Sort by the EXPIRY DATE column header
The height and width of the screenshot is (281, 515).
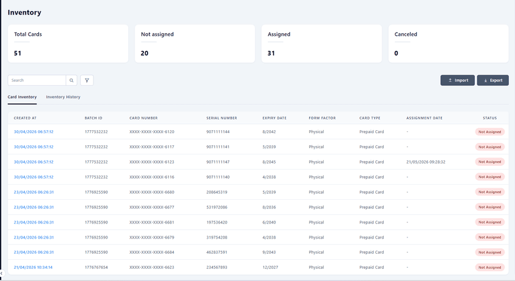[275, 118]
